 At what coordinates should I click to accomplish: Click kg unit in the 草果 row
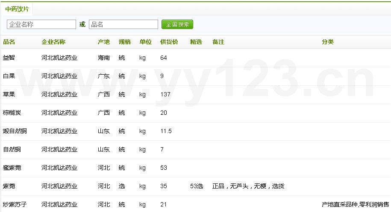pos(142,94)
